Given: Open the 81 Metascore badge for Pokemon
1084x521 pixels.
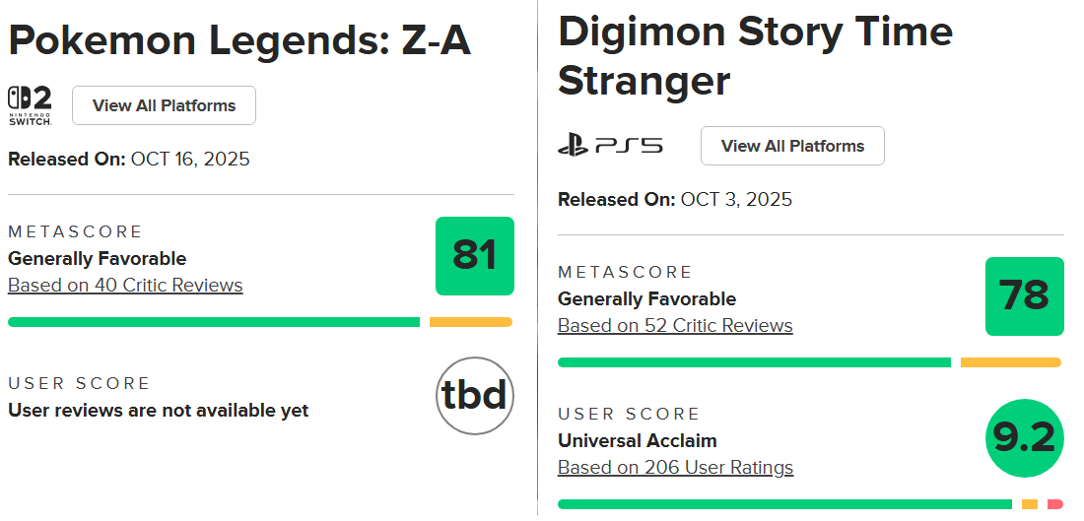Looking at the screenshot, I should (x=475, y=256).
